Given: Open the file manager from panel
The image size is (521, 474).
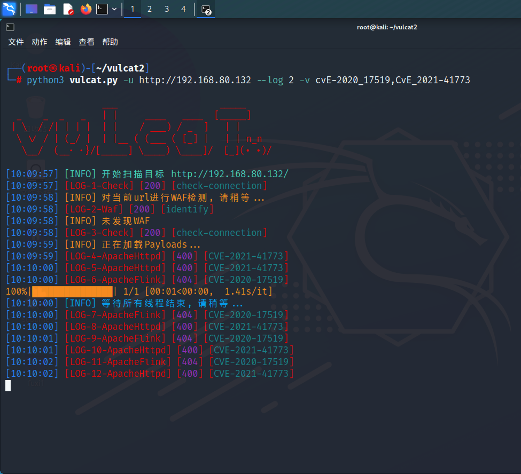Looking at the screenshot, I should (x=50, y=9).
